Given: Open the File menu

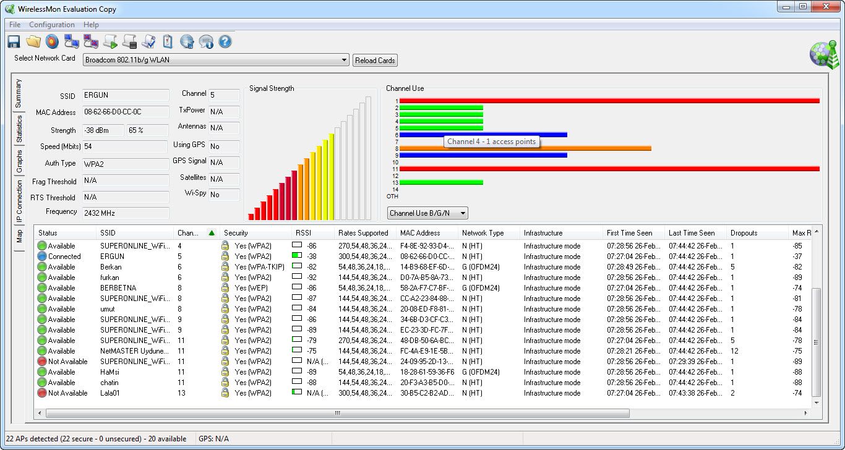Looking at the screenshot, I should [15, 25].
